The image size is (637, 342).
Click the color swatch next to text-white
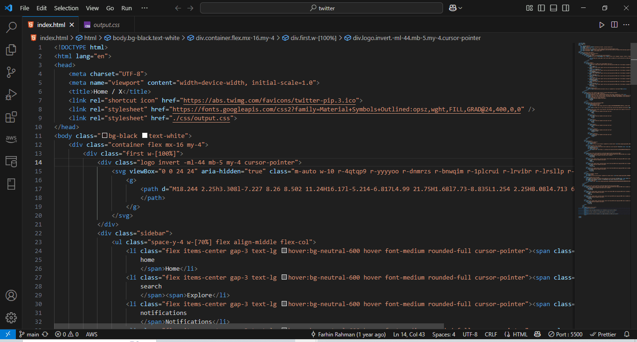144,136
